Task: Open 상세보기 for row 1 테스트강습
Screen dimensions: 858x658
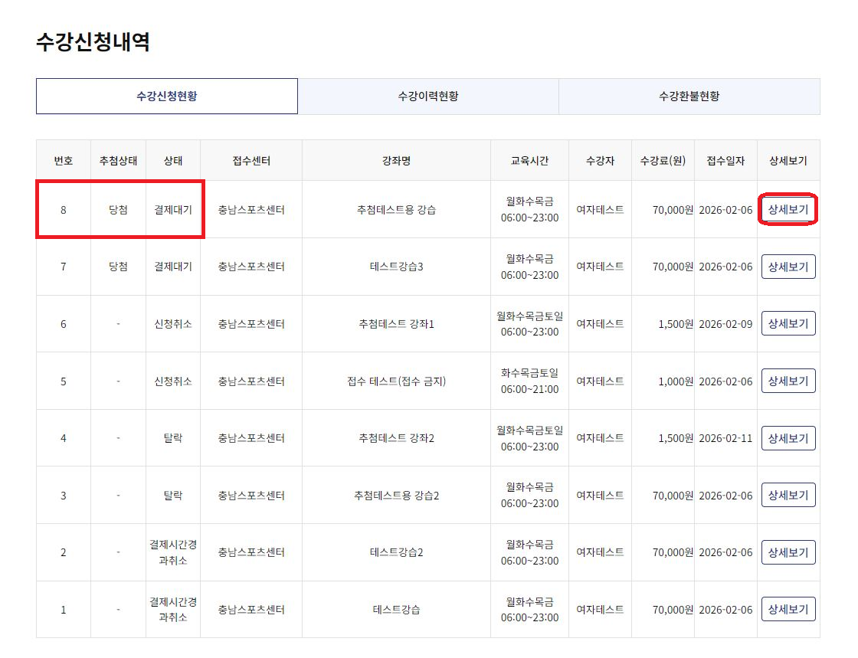Action: coord(788,609)
